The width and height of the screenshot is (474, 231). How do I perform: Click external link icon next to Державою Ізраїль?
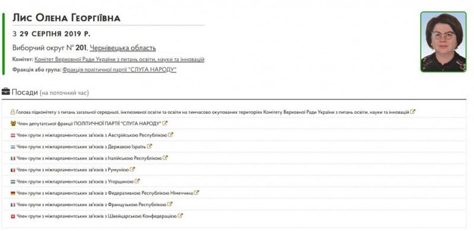[149, 146]
